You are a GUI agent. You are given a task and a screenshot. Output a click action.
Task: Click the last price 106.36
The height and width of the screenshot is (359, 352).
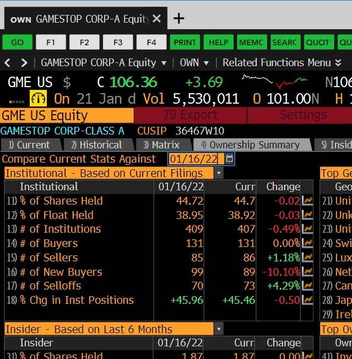[133, 82]
